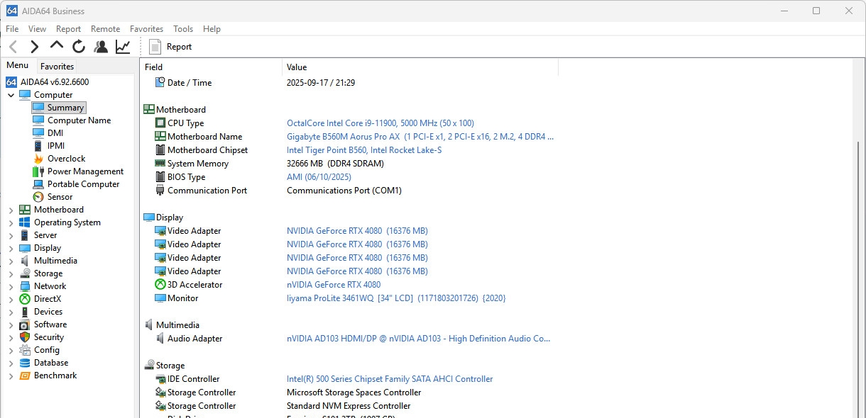
Task: Open the View menu
Action: click(x=38, y=29)
